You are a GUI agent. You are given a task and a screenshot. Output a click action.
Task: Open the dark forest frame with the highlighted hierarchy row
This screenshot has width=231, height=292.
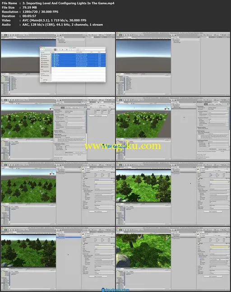(58, 259)
